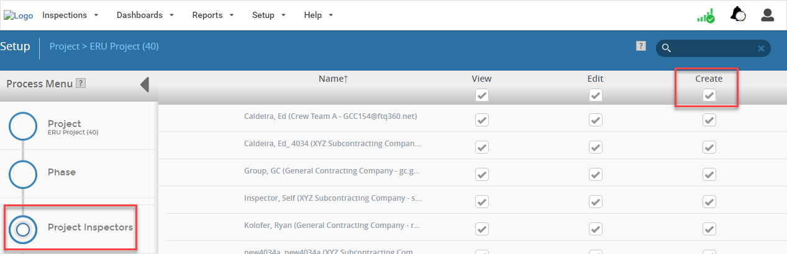Select row 'Group, GC (General Contracting Company'
The height and width of the screenshot is (254, 787).
tap(473, 172)
